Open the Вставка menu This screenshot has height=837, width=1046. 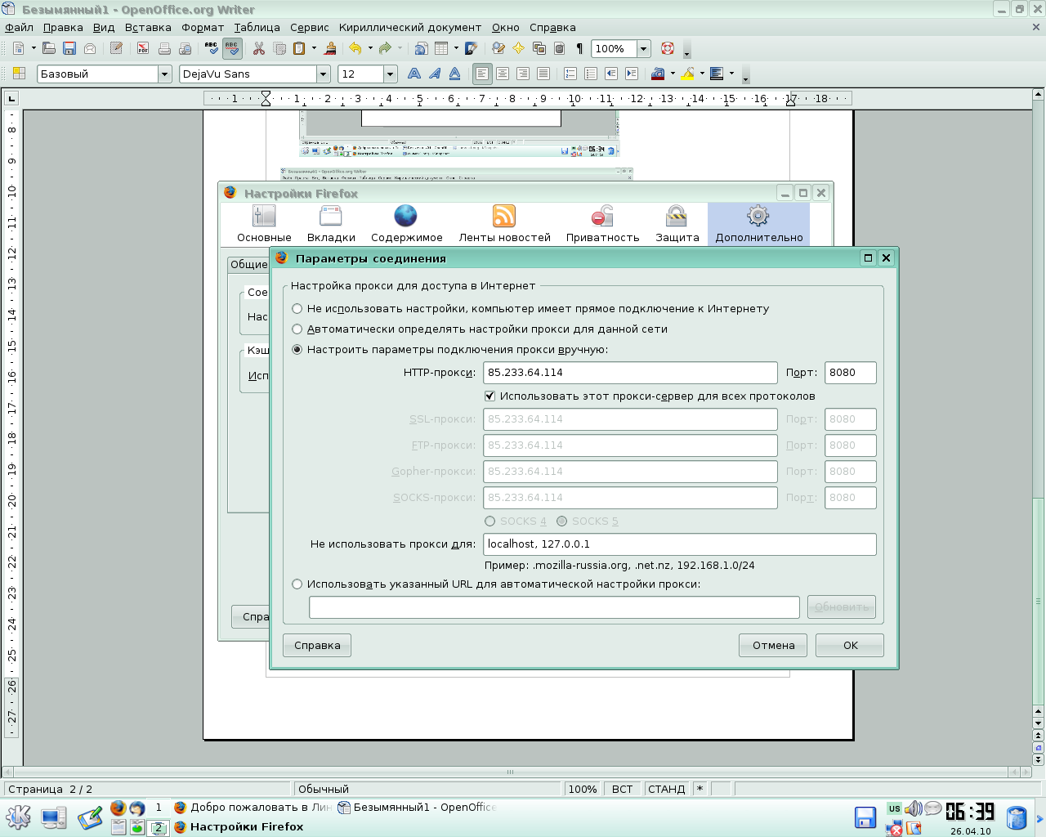pyautogui.click(x=148, y=28)
